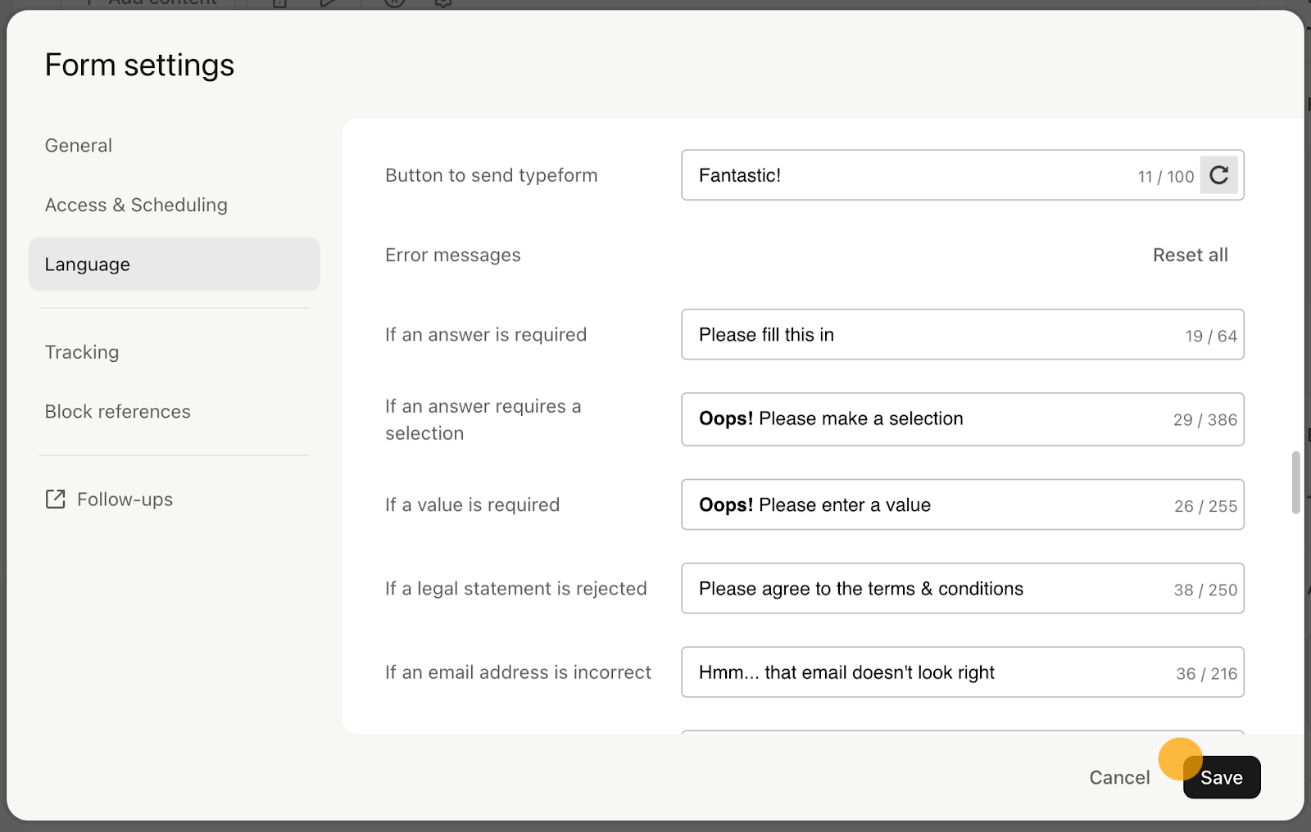Edit 'Oops! Please make a selection' field
Screen dimensions: 1311x832
click(963, 419)
